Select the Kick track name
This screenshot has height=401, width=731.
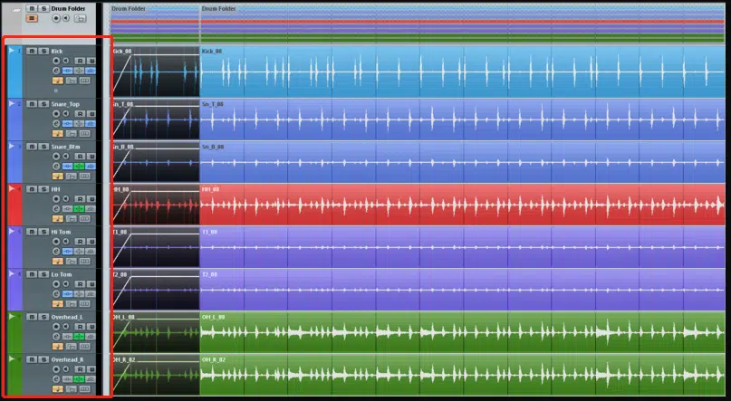(57, 51)
